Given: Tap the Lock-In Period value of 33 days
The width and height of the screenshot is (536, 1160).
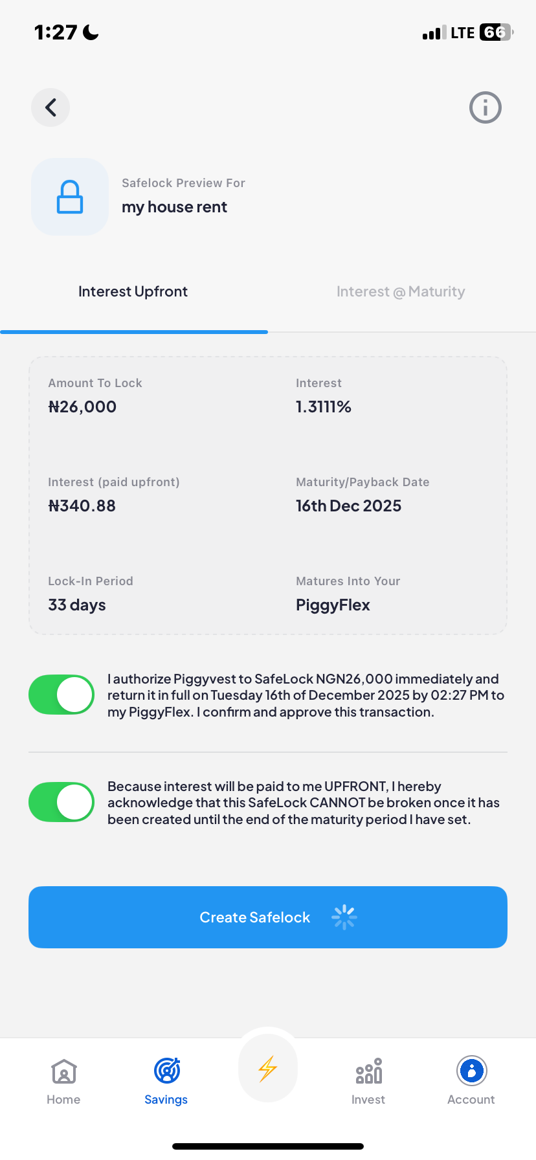Looking at the screenshot, I should [76, 605].
